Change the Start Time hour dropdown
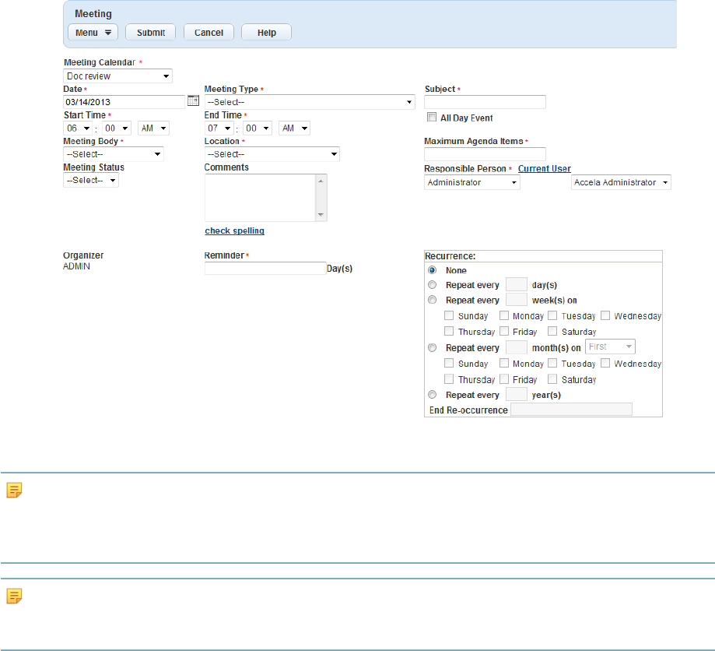 (x=78, y=128)
